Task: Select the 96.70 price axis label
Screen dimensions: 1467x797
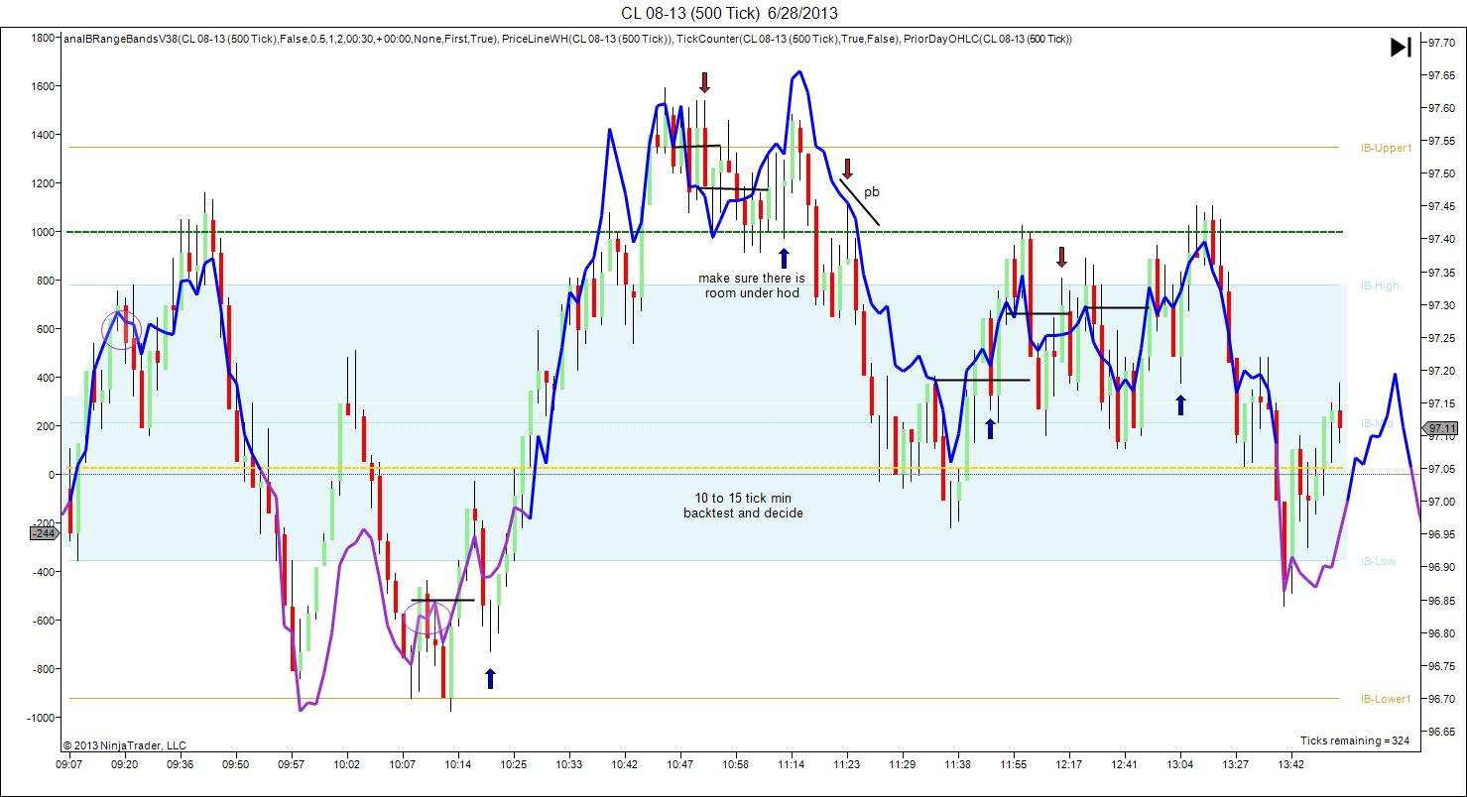Action: (x=1440, y=699)
